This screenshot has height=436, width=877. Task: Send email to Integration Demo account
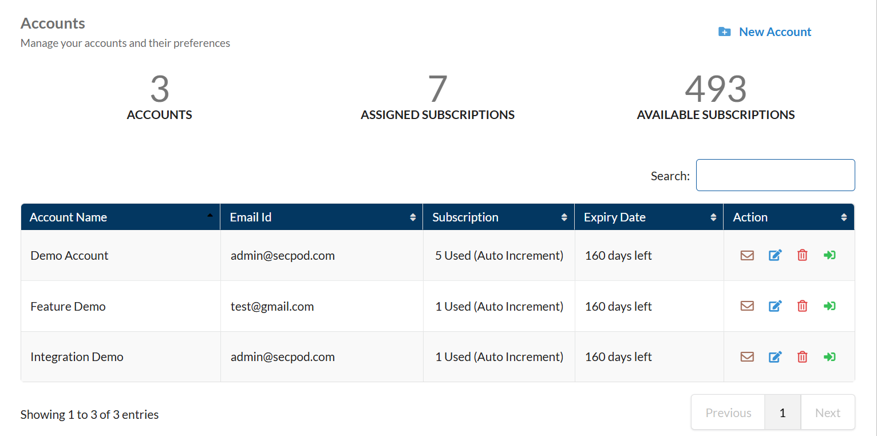747,357
